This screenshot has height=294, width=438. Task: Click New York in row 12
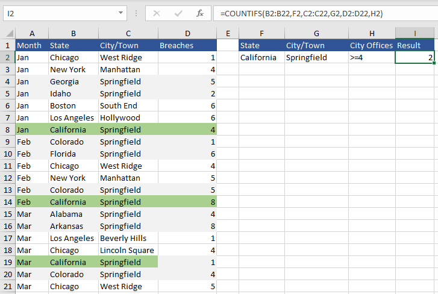coord(73,178)
